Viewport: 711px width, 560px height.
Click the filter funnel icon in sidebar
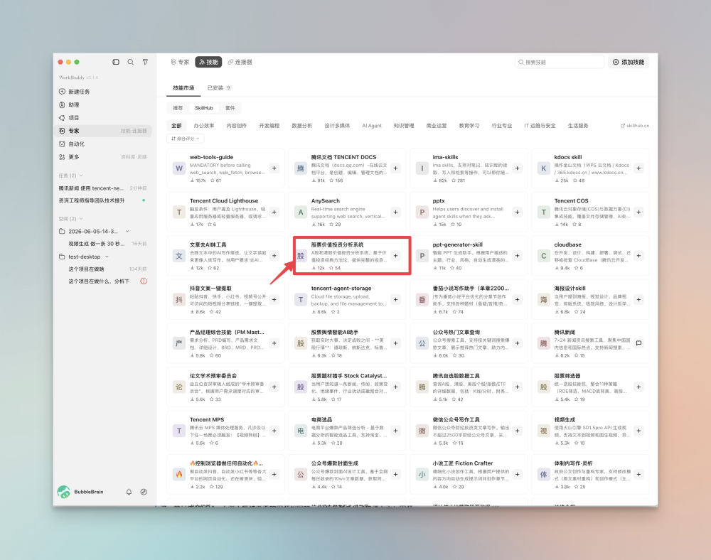(145, 62)
